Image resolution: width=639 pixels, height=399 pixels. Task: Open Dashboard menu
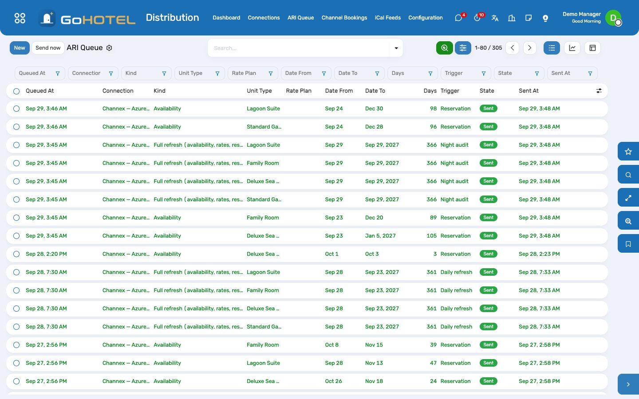[x=226, y=18]
